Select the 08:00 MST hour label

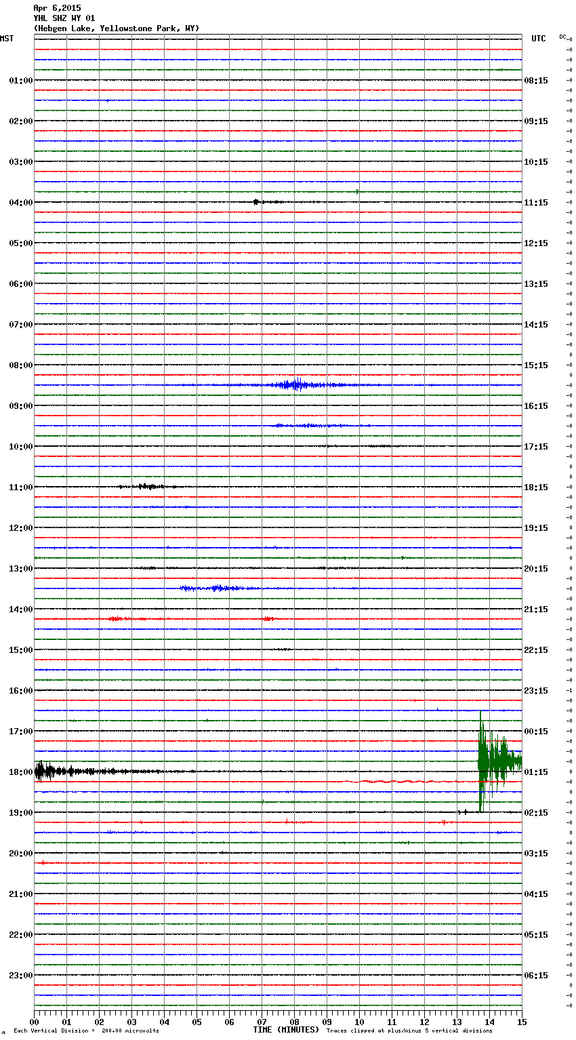(x=21, y=365)
